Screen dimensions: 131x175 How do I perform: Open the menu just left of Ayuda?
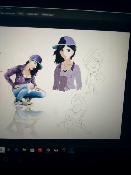click(1, 8)
